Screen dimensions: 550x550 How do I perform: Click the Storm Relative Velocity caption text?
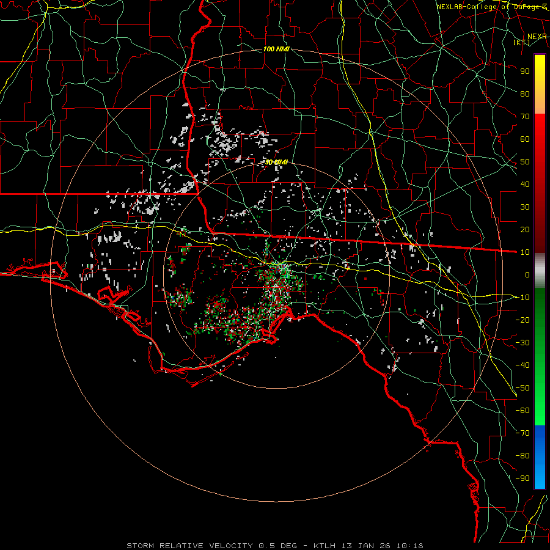274,546
